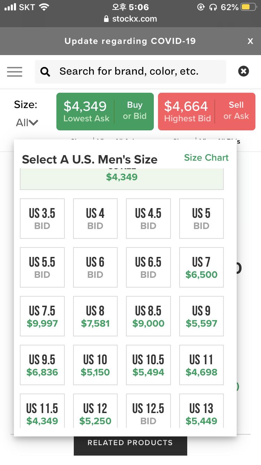Screen dimensions: 261x465
Task: Choose size US 7 at $6,500
Action: point(201,267)
